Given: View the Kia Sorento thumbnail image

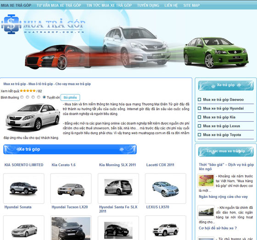Looking at the screenshot, I should (24, 188).
